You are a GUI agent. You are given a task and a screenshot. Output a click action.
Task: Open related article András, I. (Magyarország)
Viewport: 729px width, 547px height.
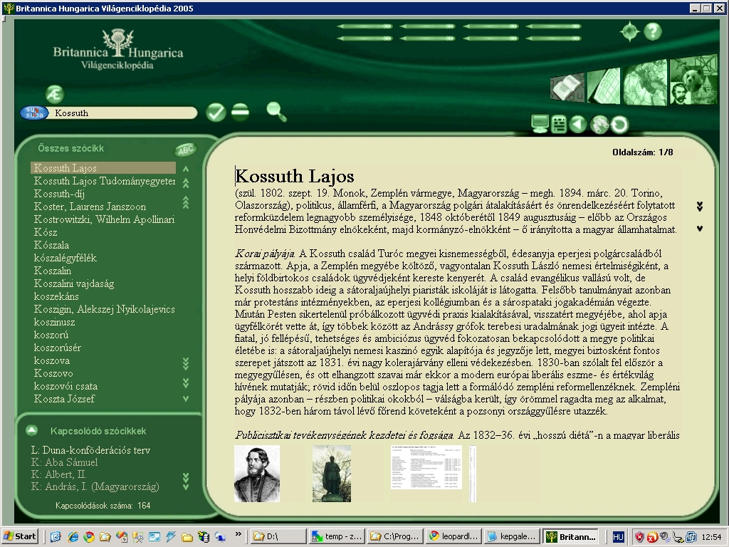pyautogui.click(x=95, y=486)
